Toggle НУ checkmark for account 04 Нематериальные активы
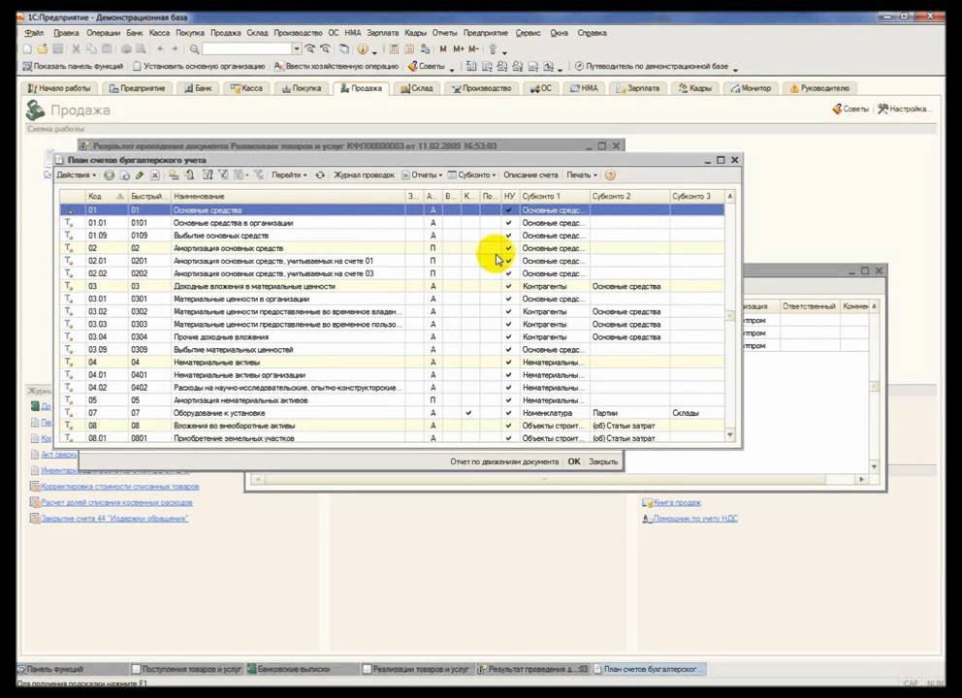Image resolution: width=962 pixels, height=698 pixels. [x=508, y=363]
